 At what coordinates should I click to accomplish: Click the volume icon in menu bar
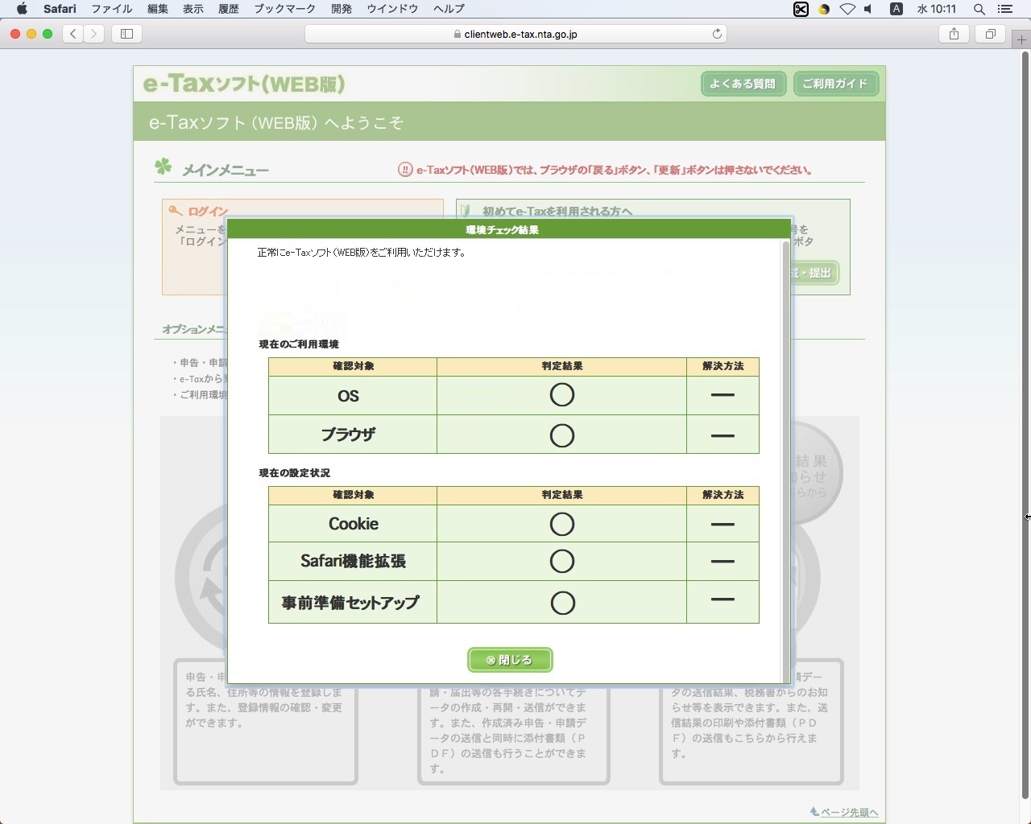tap(868, 9)
